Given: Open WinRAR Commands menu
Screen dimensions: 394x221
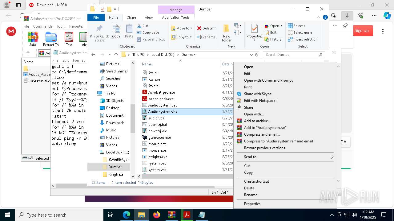Looking at the screenshot, I should click(43, 26).
